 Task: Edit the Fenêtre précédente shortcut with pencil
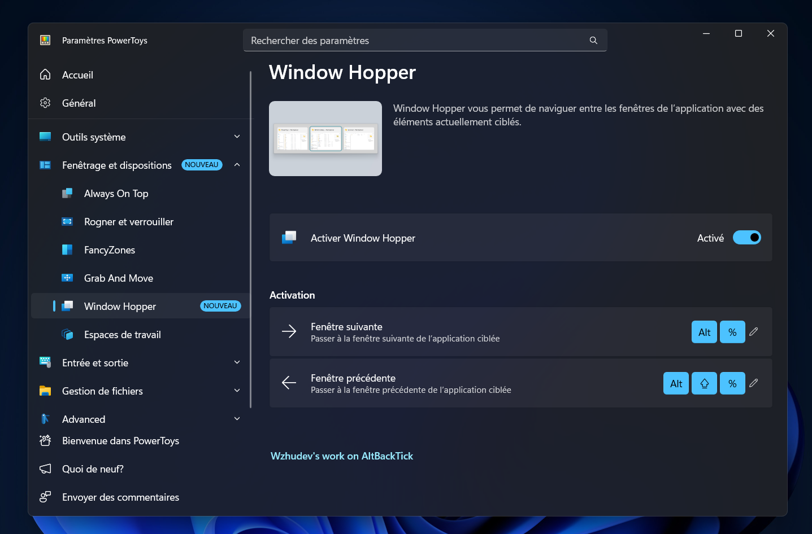754,383
